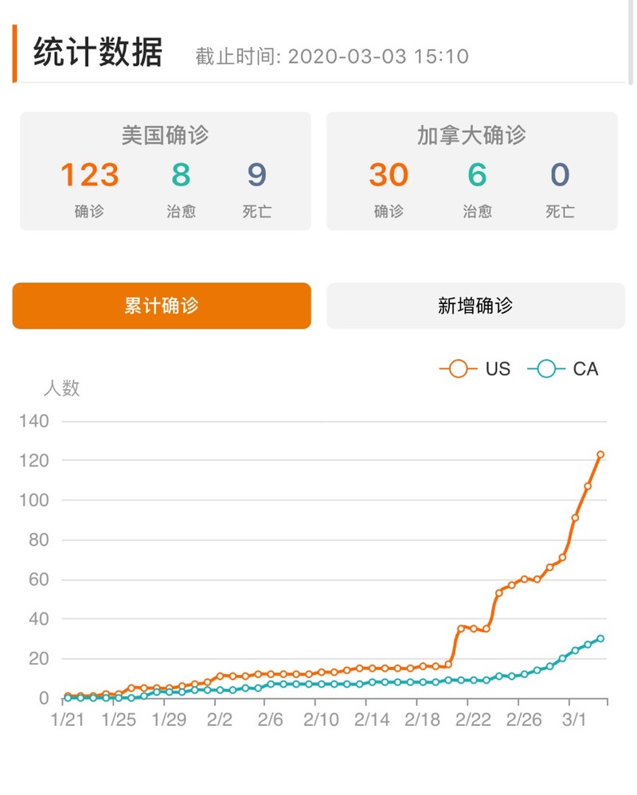Click the US deaths count 9
Image resolution: width=637 pixels, height=795 pixels.
[x=257, y=175]
